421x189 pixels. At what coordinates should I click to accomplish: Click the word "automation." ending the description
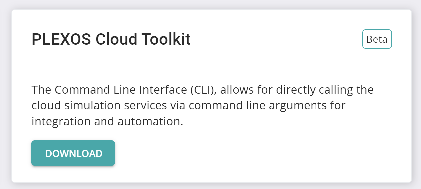pos(150,122)
